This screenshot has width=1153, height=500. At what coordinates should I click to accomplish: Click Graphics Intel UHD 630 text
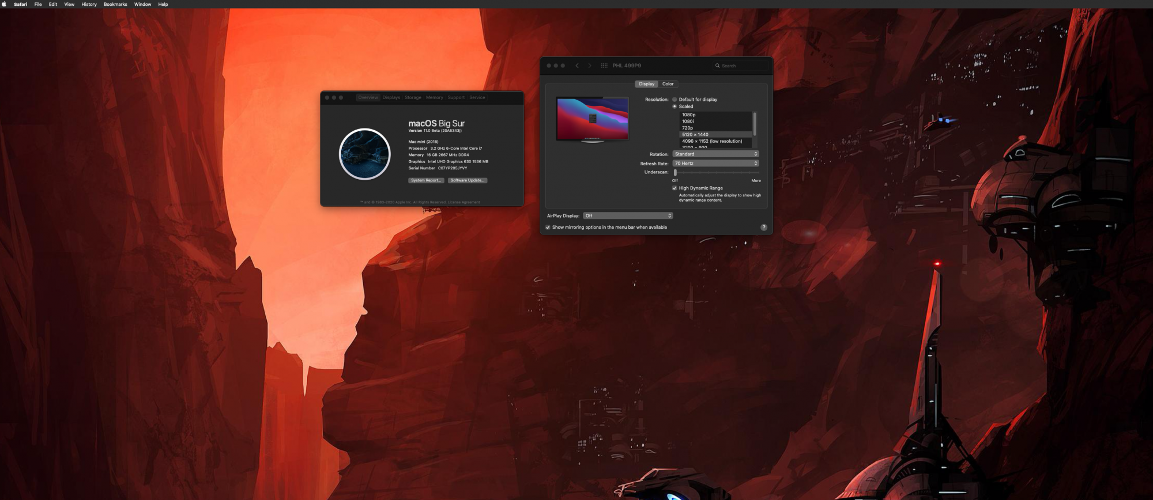[449, 162]
